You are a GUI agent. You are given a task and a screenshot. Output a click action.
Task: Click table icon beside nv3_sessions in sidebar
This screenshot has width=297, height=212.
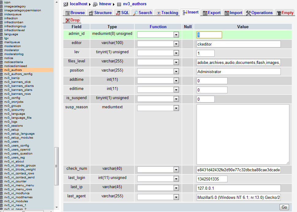(x=1, y=126)
